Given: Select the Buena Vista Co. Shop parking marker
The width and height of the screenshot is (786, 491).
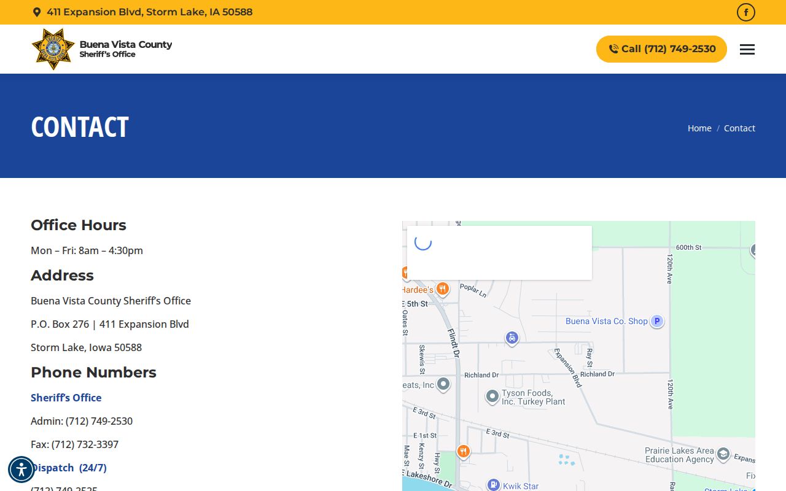Looking at the screenshot, I should 657,321.
